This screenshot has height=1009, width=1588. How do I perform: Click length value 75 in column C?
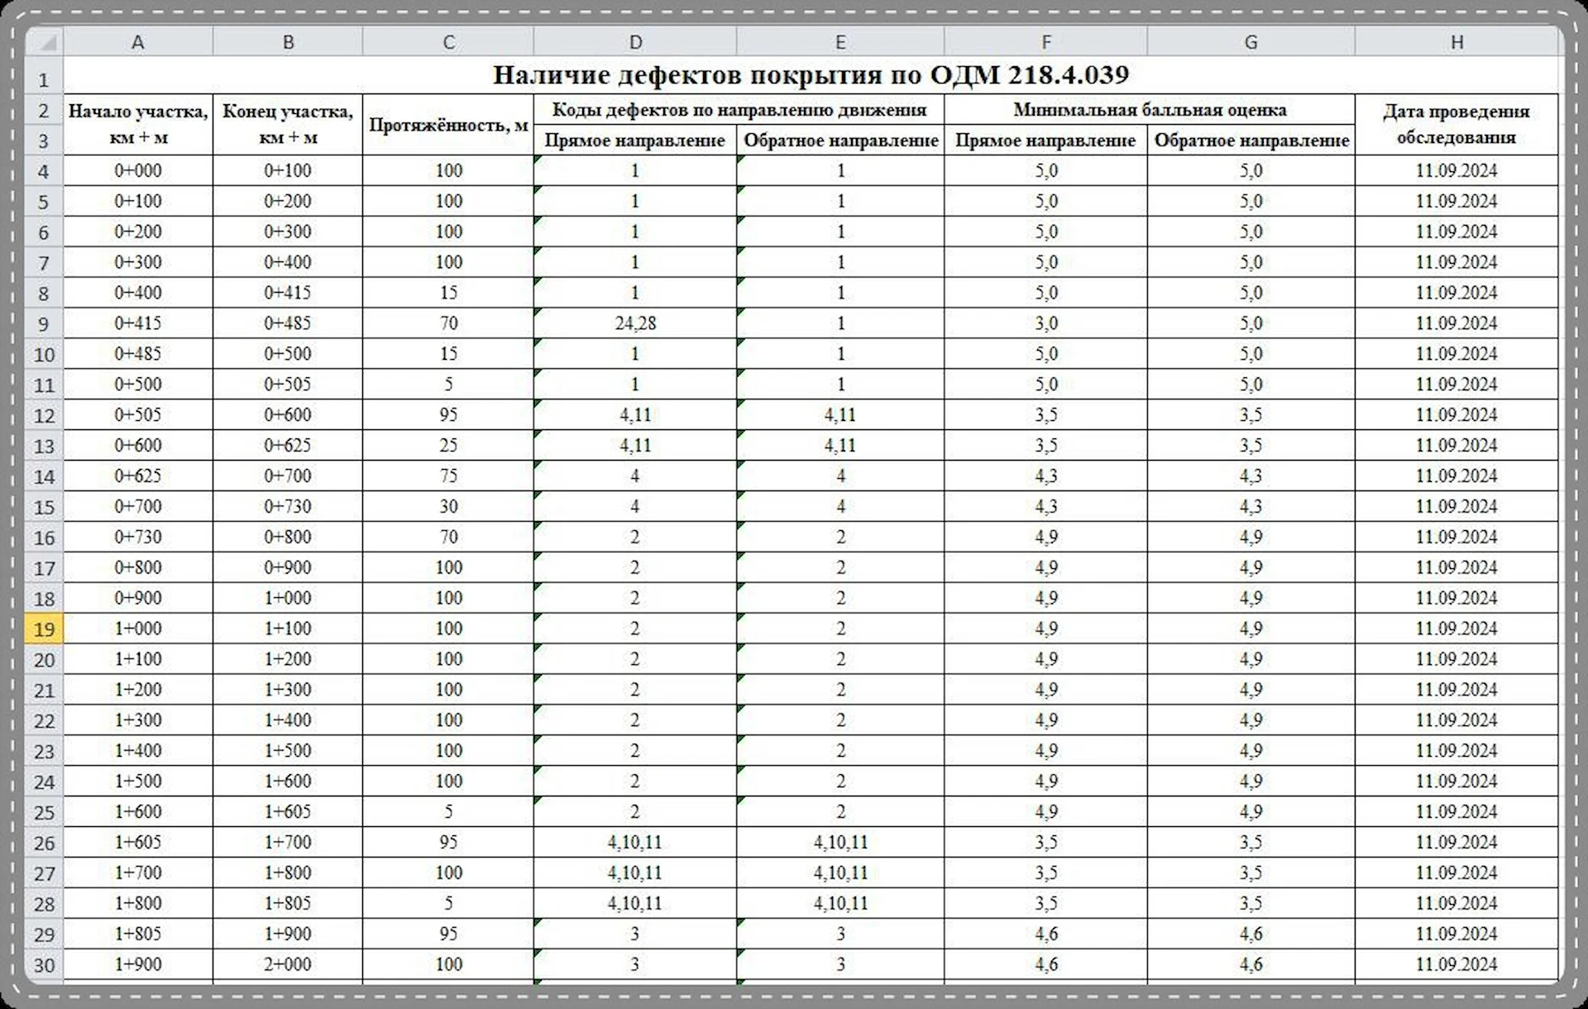448,476
